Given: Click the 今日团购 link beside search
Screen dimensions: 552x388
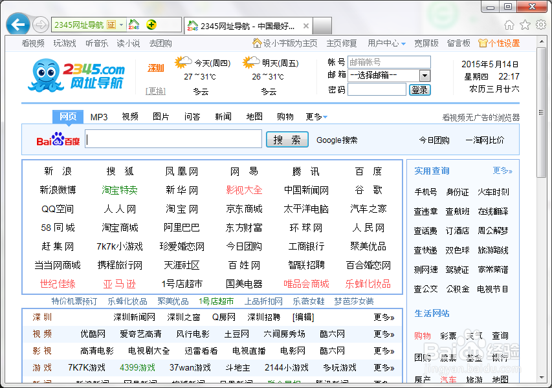Looking at the screenshot, I should coord(434,140).
